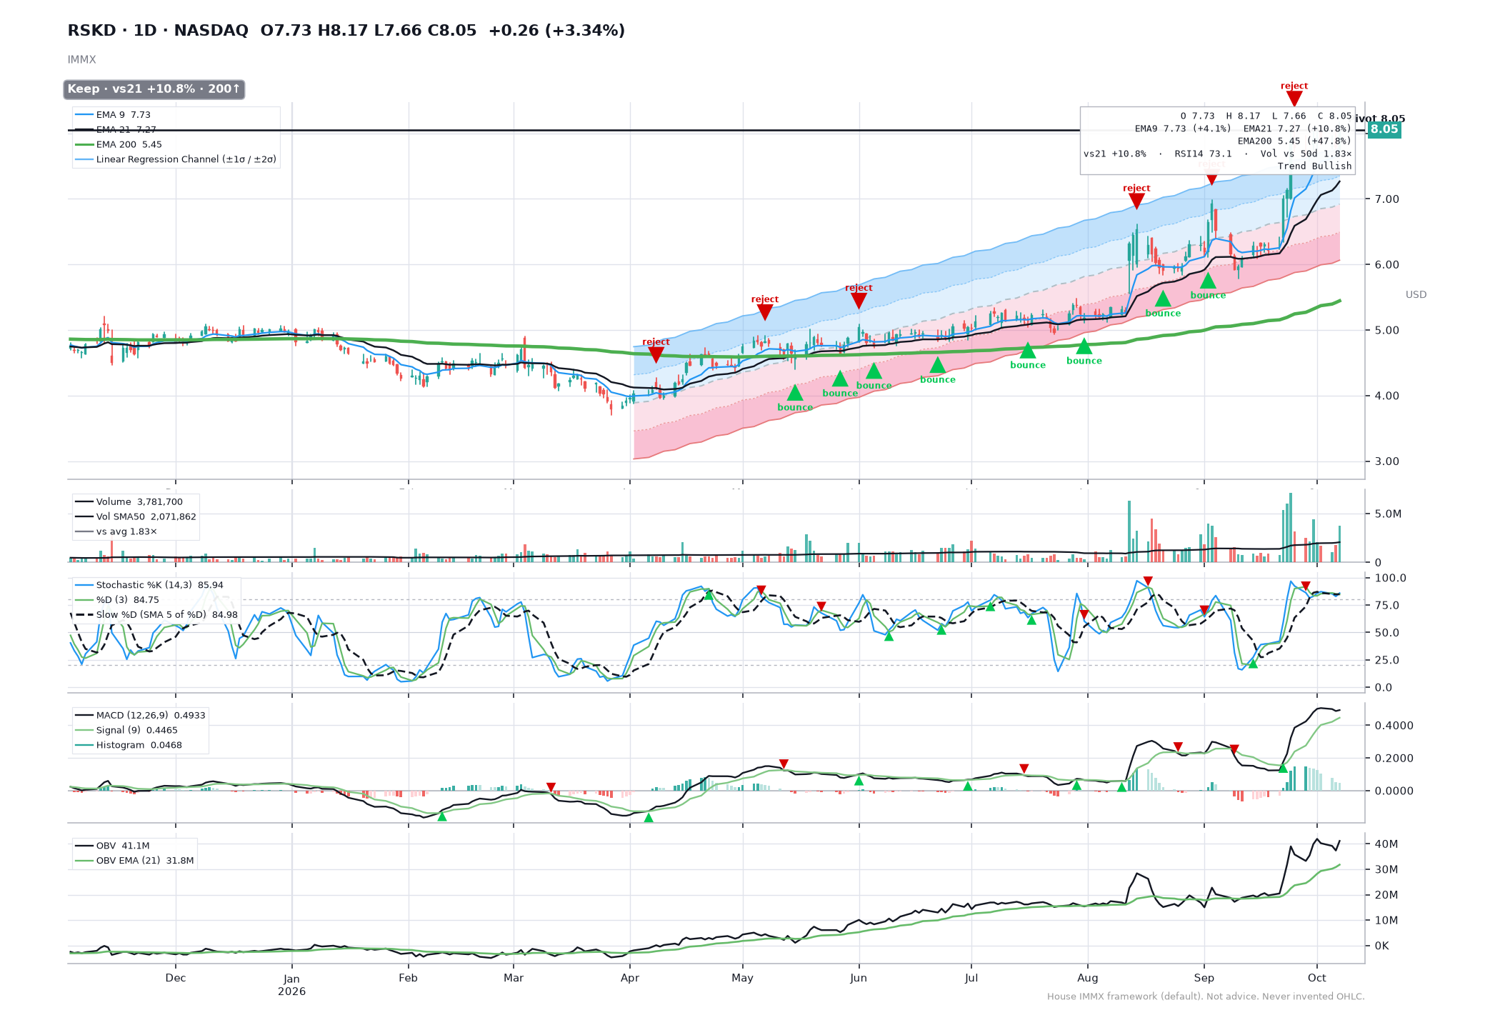Click the OBV 41.1M legend entry
Viewport: 1500px width, 1020px height.
pyautogui.click(x=112, y=846)
